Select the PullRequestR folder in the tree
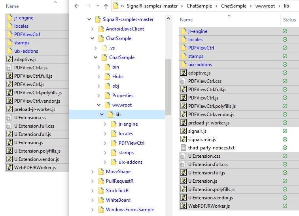This screenshot has height=216, width=299. point(119,181)
